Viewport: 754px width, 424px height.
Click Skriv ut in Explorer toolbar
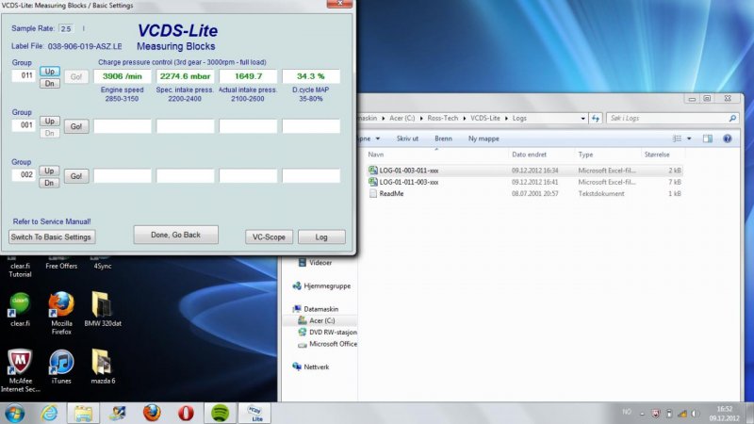coord(407,139)
